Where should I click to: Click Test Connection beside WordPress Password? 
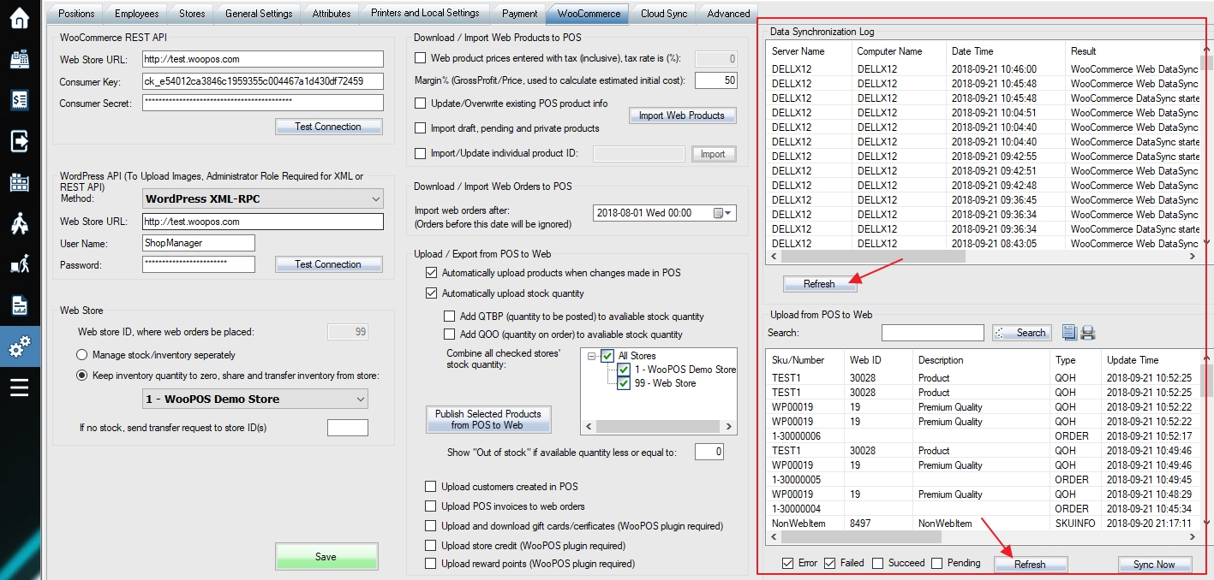pyautogui.click(x=328, y=264)
